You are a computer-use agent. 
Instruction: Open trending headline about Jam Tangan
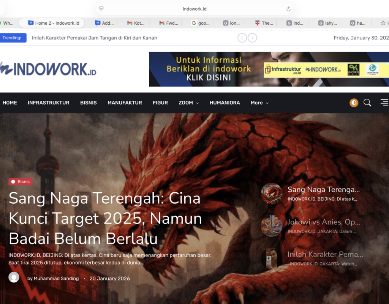click(x=95, y=38)
